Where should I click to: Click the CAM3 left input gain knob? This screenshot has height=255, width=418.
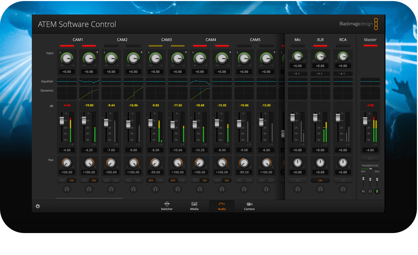155,58
